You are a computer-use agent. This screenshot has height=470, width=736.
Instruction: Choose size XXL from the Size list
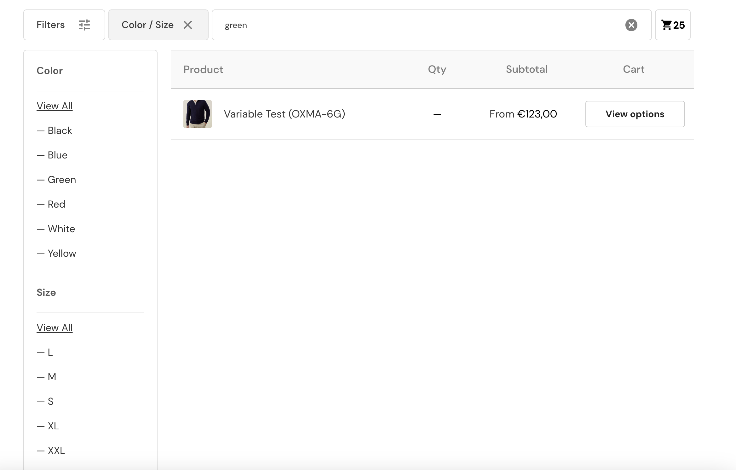coord(55,450)
